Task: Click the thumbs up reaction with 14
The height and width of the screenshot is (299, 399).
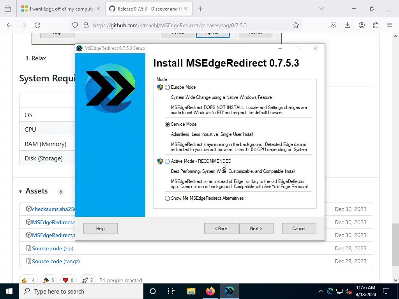Action: point(28,280)
